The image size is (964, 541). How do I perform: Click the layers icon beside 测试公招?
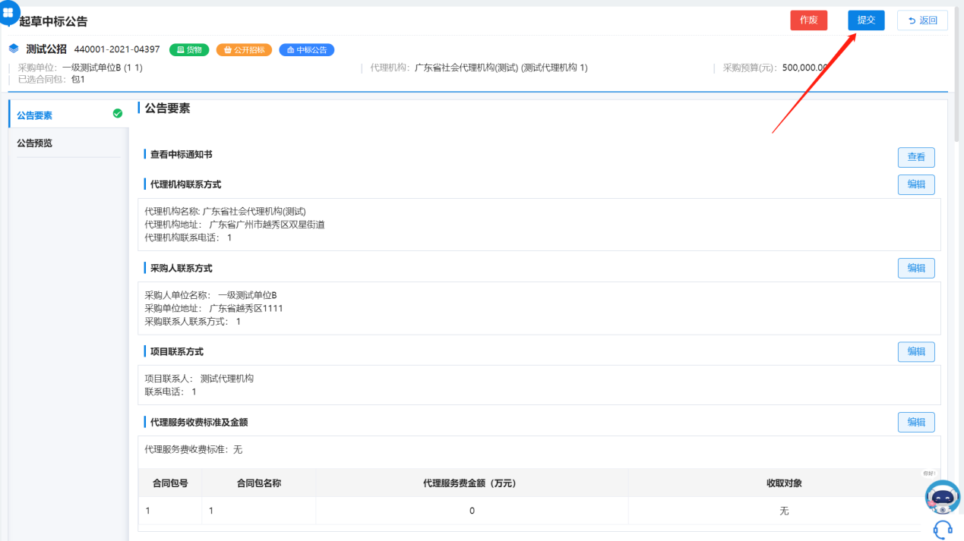[x=14, y=49]
